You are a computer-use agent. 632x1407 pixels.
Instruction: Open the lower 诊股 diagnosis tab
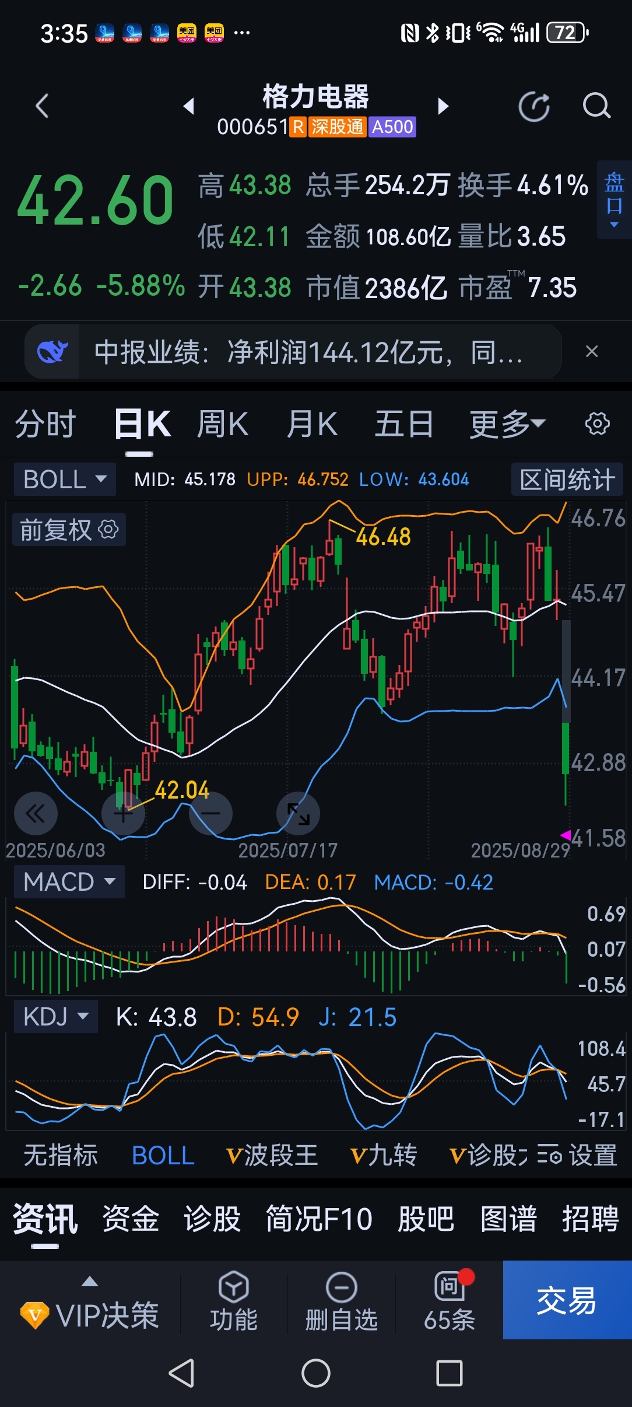click(x=212, y=1219)
